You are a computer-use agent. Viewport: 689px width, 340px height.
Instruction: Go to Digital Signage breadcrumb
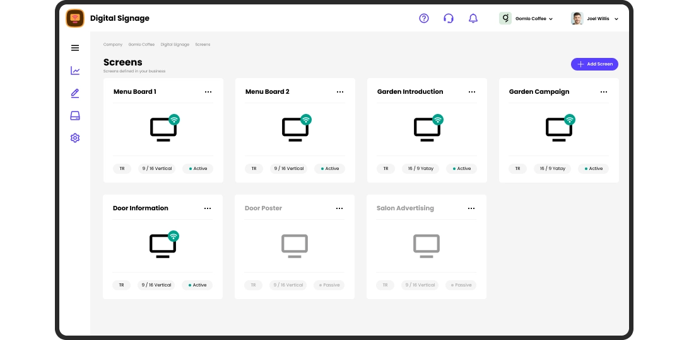(x=175, y=44)
